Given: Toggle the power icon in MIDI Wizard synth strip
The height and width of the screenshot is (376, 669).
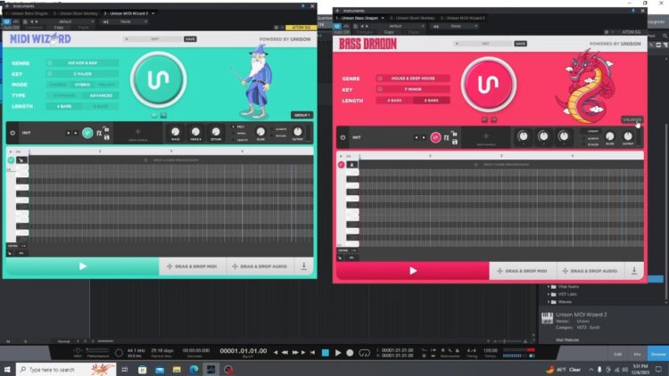Looking at the screenshot, I should 12,133.
